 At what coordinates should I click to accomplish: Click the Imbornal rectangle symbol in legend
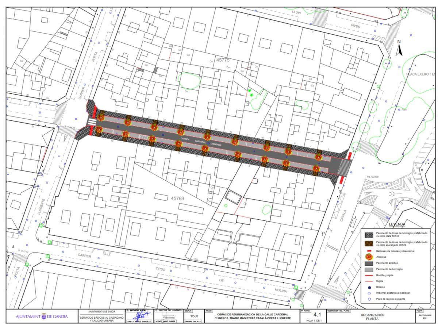pyautogui.click(x=370, y=293)
